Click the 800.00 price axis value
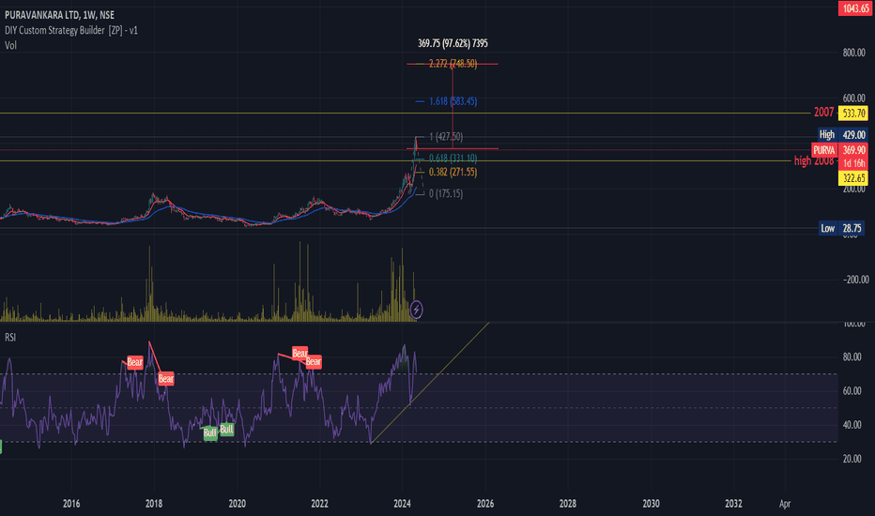Viewport: 875px width, 516px height. (853, 53)
